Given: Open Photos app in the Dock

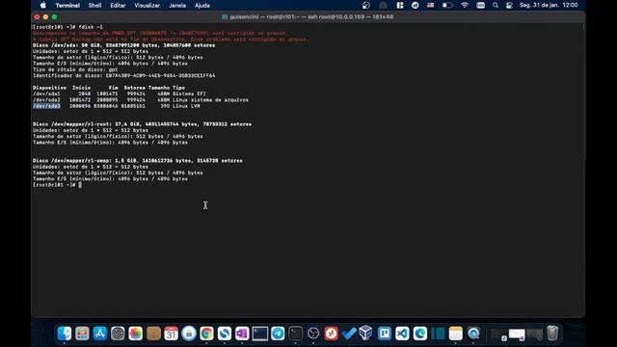Looking at the screenshot, I should 135,334.
